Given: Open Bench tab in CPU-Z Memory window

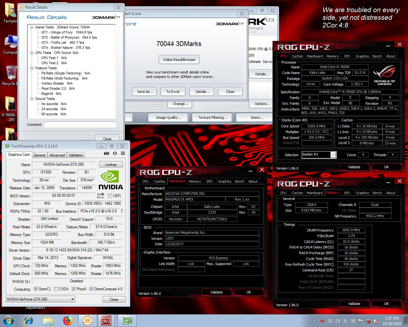Looking at the screenshot, I should click(377, 193).
